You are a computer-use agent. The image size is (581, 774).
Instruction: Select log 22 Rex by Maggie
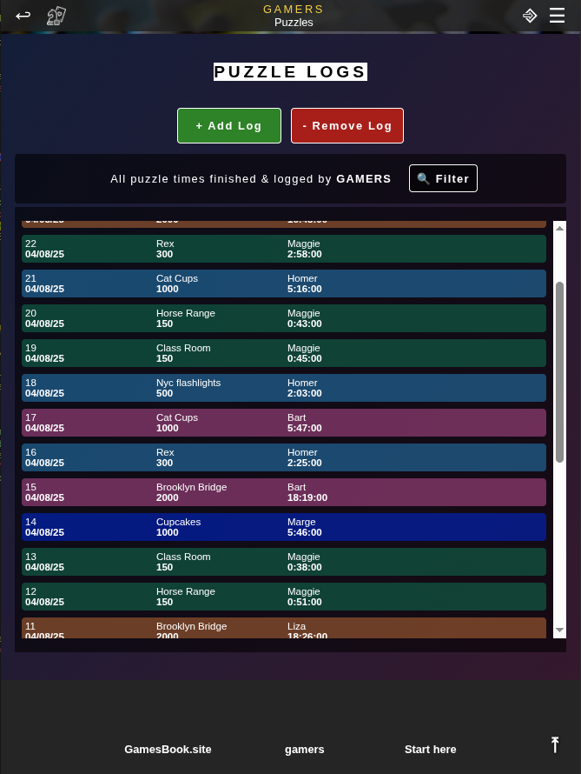(x=284, y=249)
